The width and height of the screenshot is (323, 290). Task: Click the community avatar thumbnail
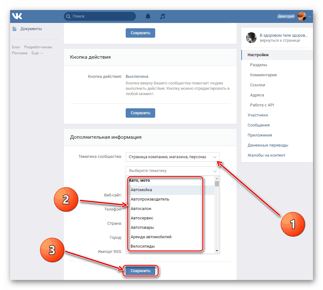tap(251, 38)
